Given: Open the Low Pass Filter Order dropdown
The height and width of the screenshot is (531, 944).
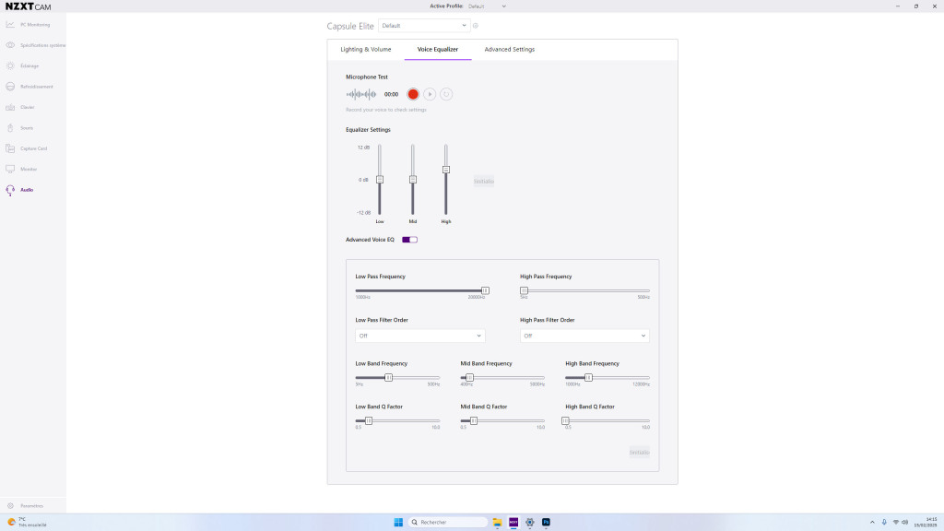Looking at the screenshot, I should pyautogui.click(x=420, y=336).
